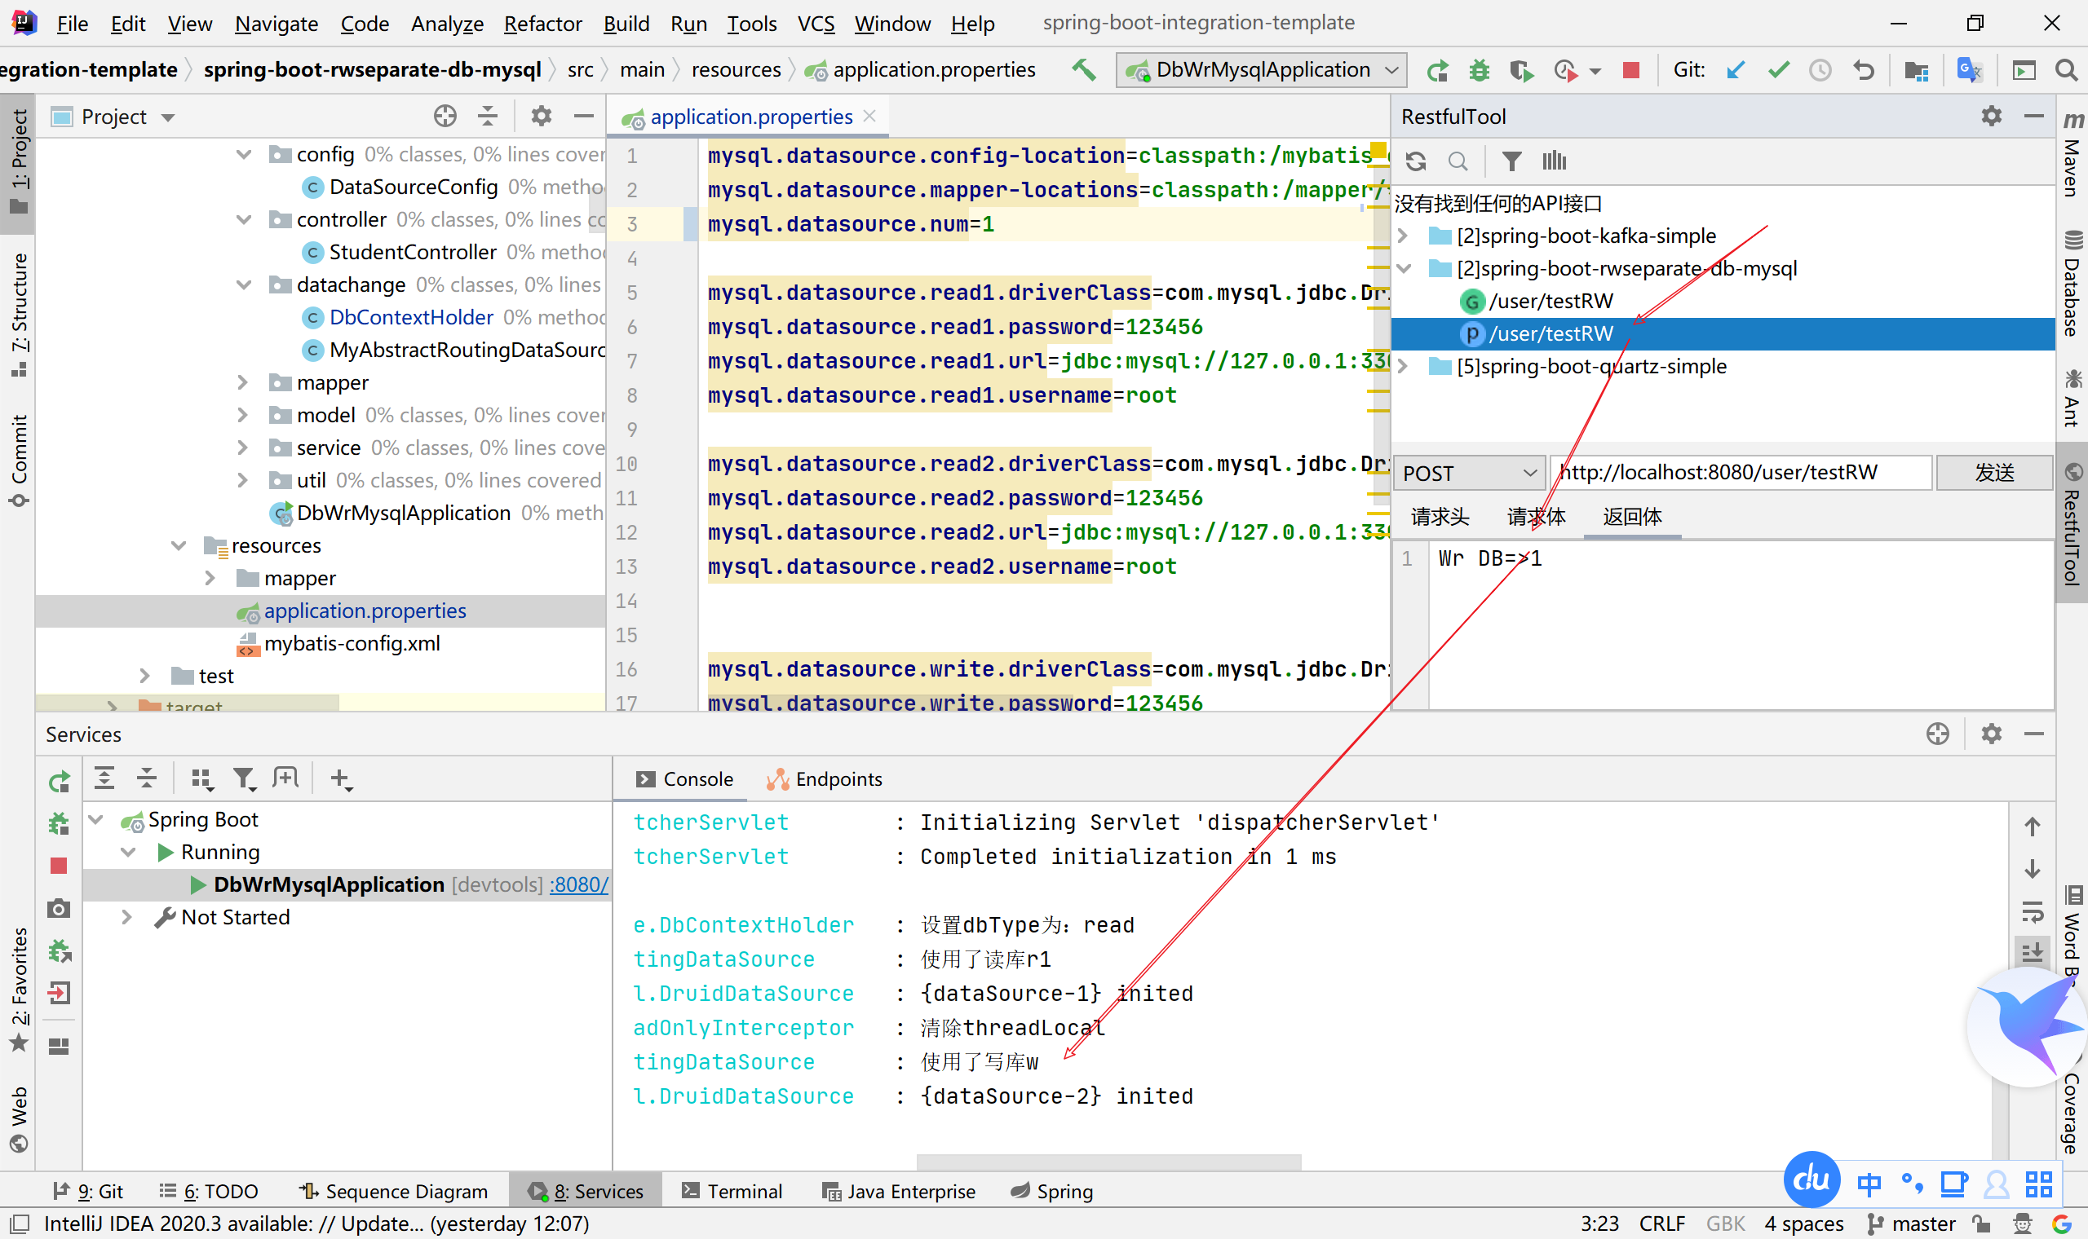
Task: Open the POST method dropdown
Action: point(1469,474)
